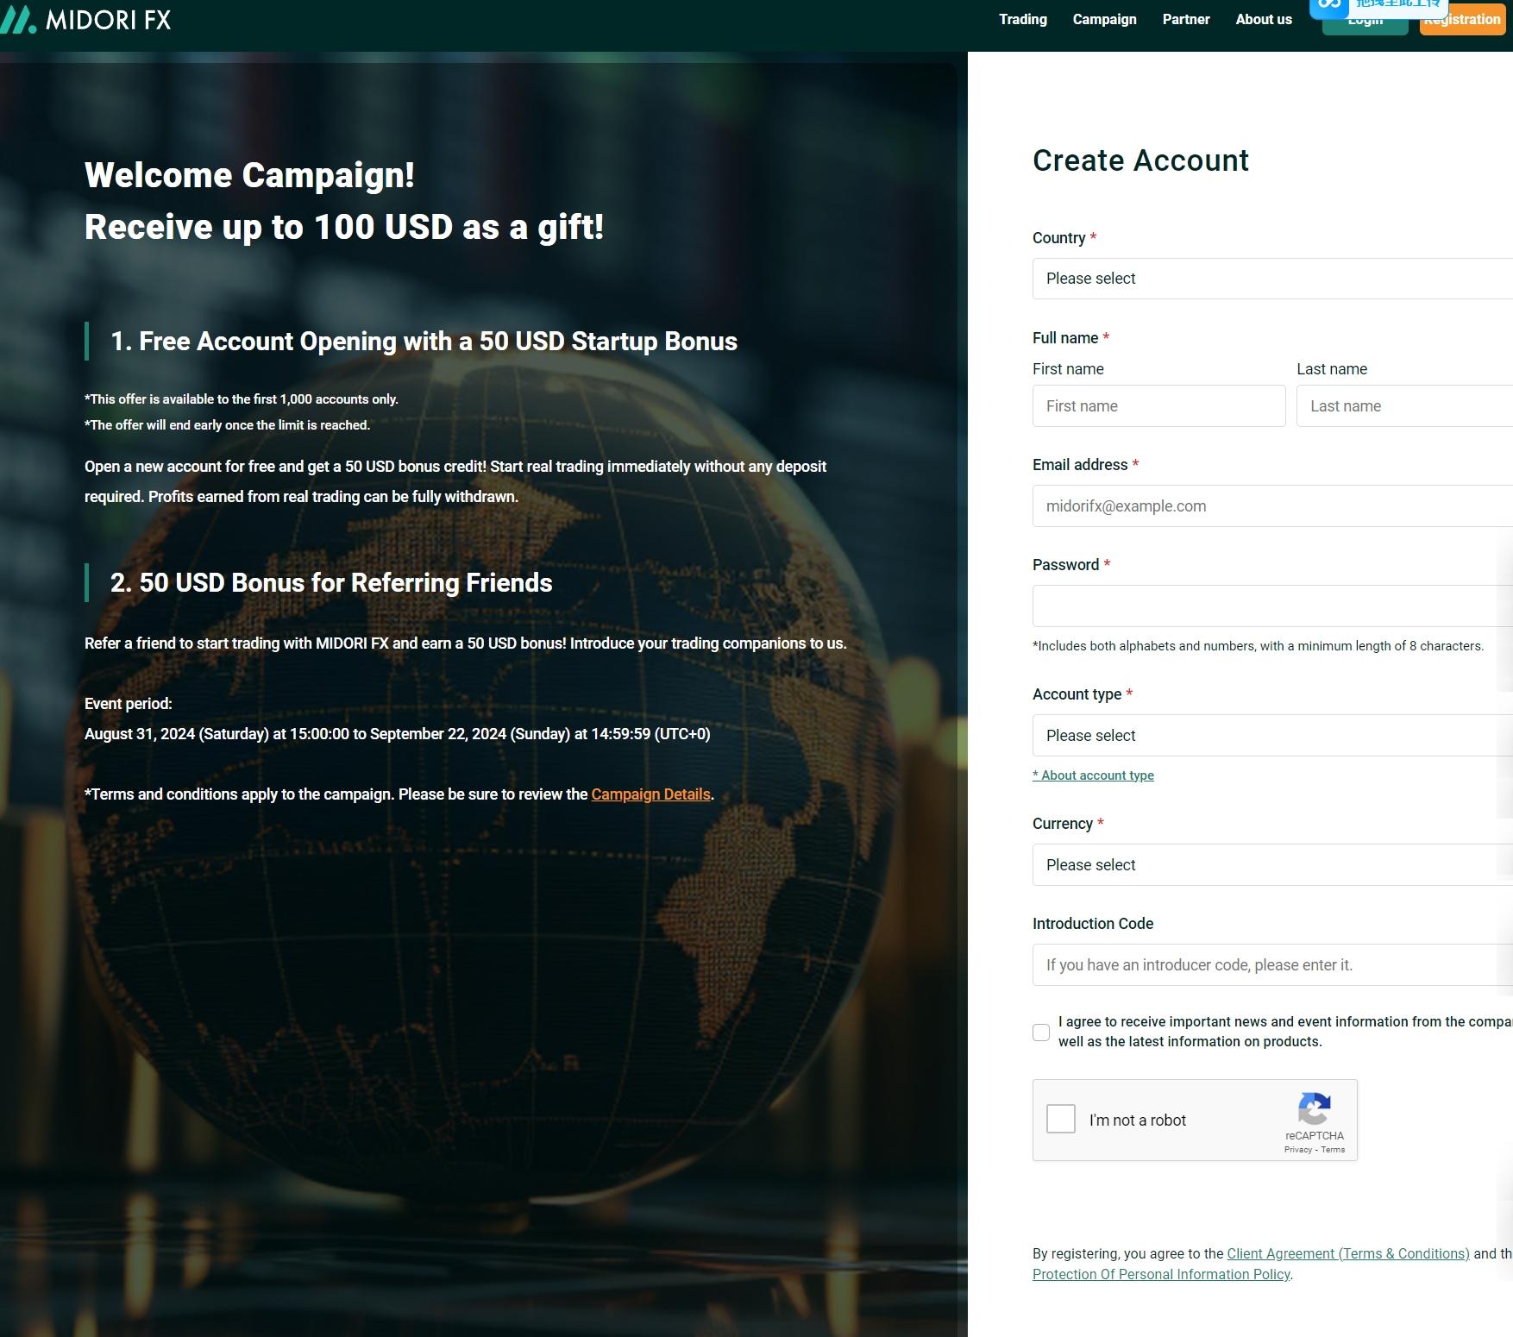Image resolution: width=1513 pixels, height=1337 pixels.
Task: Open the reCAPTCHA Privacy link
Action: click(1297, 1150)
